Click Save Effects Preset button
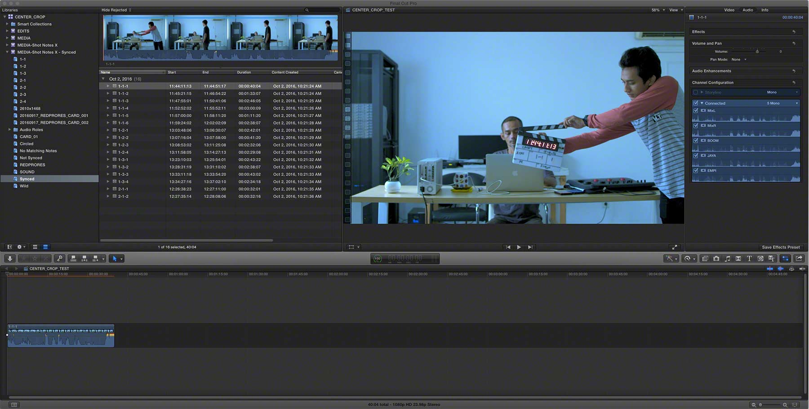 pyautogui.click(x=781, y=247)
